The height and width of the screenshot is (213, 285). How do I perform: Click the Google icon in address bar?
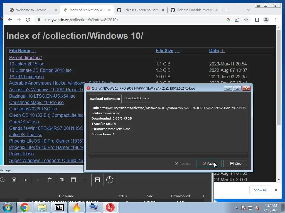coord(228,20)
